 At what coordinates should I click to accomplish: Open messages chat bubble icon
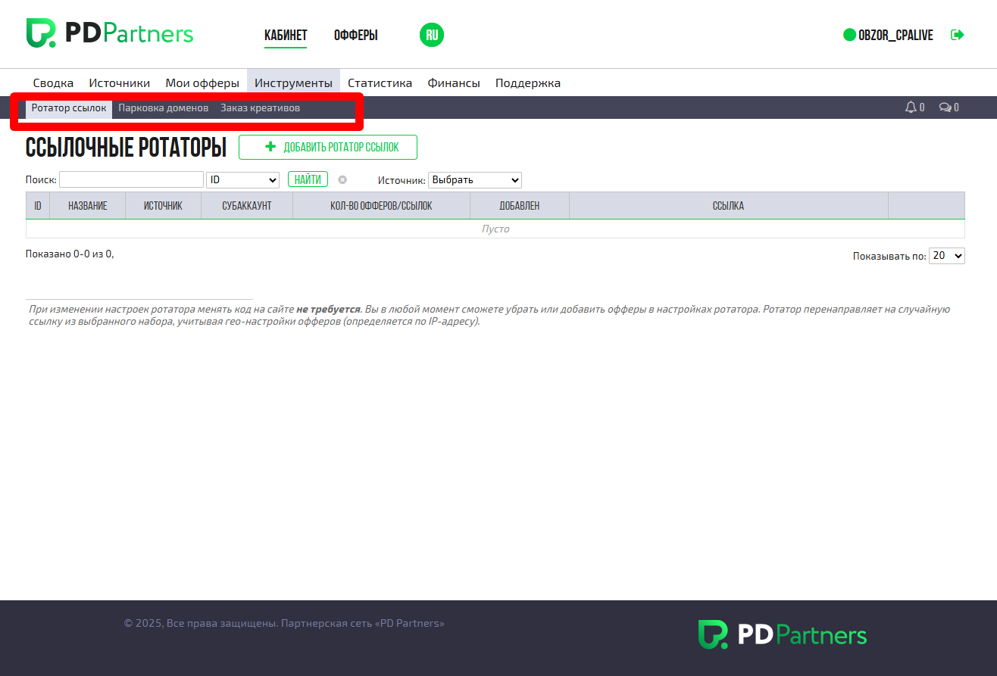(x=945, y=107)
